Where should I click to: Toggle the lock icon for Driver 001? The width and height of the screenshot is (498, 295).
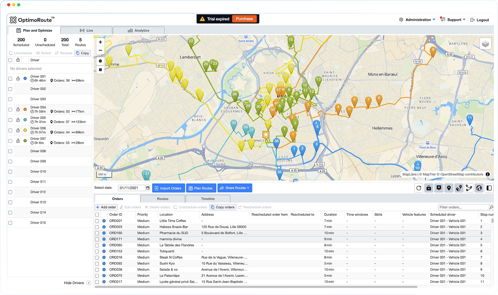[x=18, y=79]
